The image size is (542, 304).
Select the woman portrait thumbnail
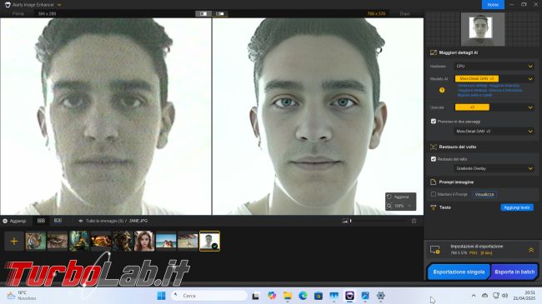(x=144, y=242)
